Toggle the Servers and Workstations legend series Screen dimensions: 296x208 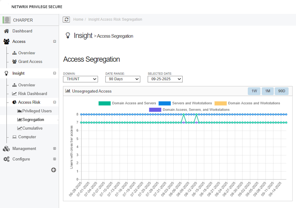pos(185,103)
